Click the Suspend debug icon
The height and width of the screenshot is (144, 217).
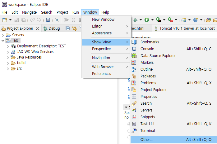click(73, 20)
